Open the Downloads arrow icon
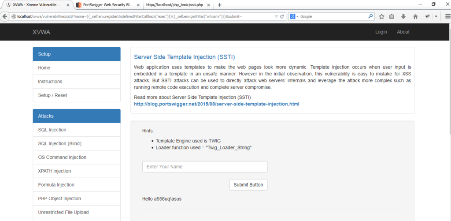451x221 pixels. pyautogui.click(x=403, y=17)
